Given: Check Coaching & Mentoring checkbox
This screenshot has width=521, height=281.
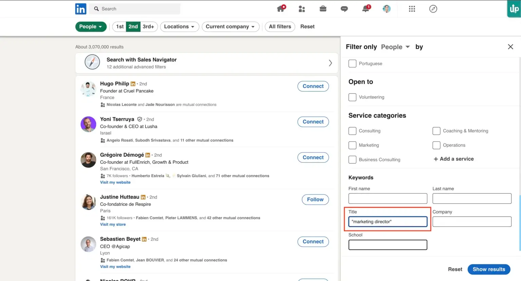Looking at the screenshot, I should pyautogui.click(x=437, y=131).
